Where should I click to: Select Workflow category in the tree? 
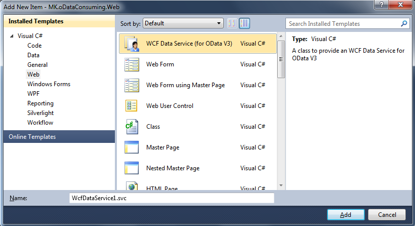tap(40, 123)
